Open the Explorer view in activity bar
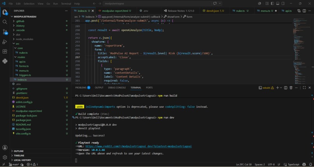Screen dimensions: 314x167 [x=5, y=12]
